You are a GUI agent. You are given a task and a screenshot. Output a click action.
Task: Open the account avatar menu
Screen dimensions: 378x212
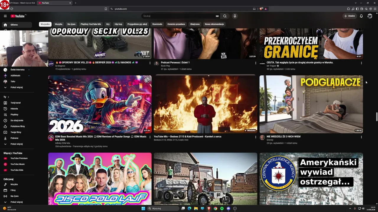[x=370, y=16]
